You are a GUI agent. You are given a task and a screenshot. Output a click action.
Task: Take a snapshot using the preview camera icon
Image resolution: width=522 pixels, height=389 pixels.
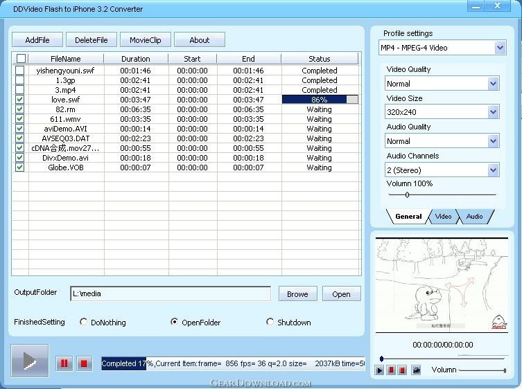pos(416,370)
